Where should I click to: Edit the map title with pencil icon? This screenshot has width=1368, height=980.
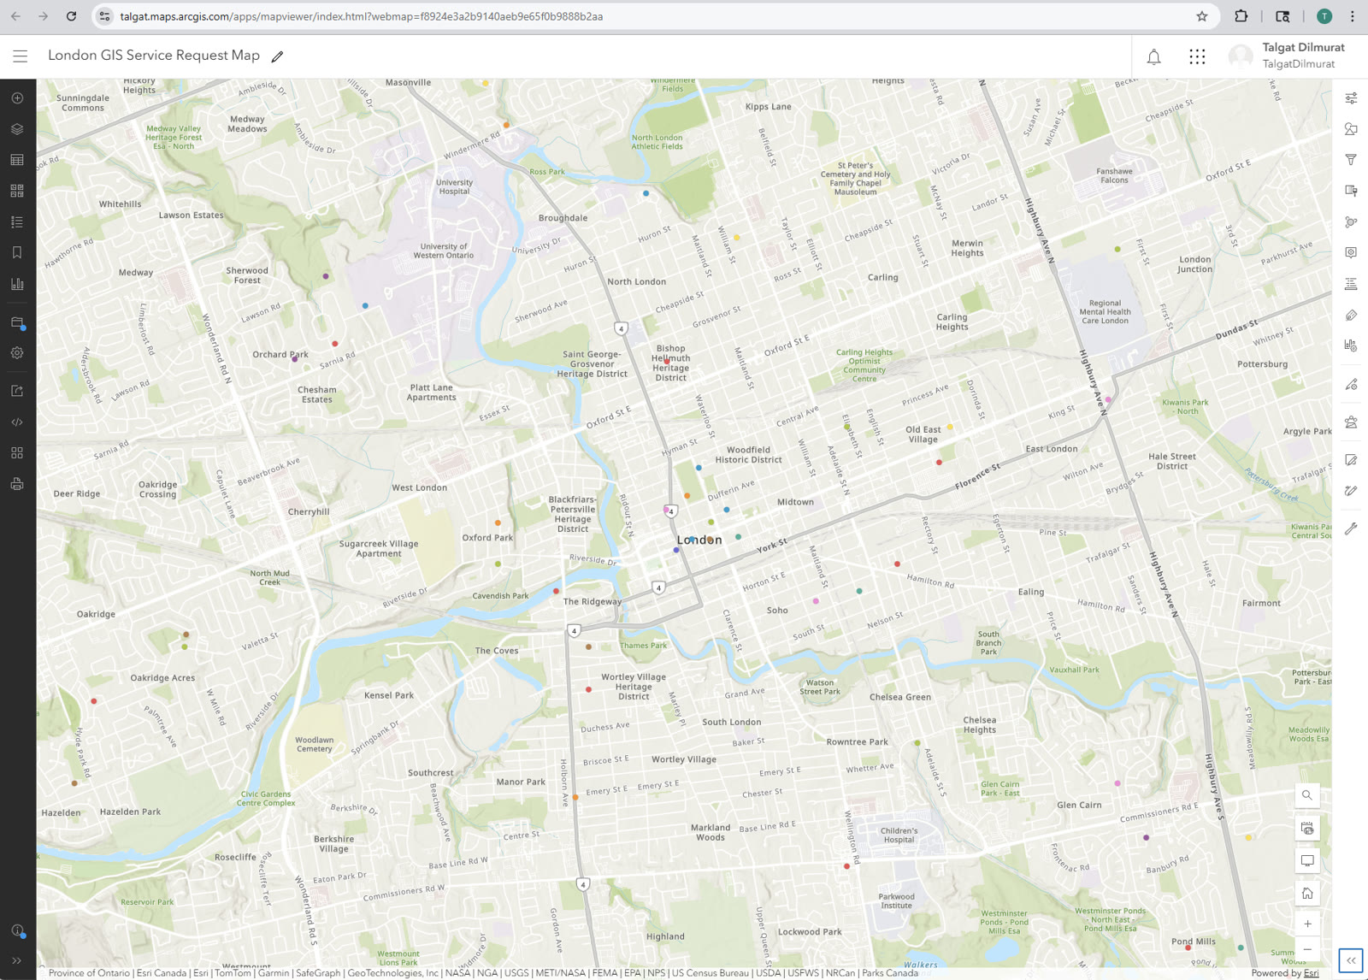(x=277, y=56)
